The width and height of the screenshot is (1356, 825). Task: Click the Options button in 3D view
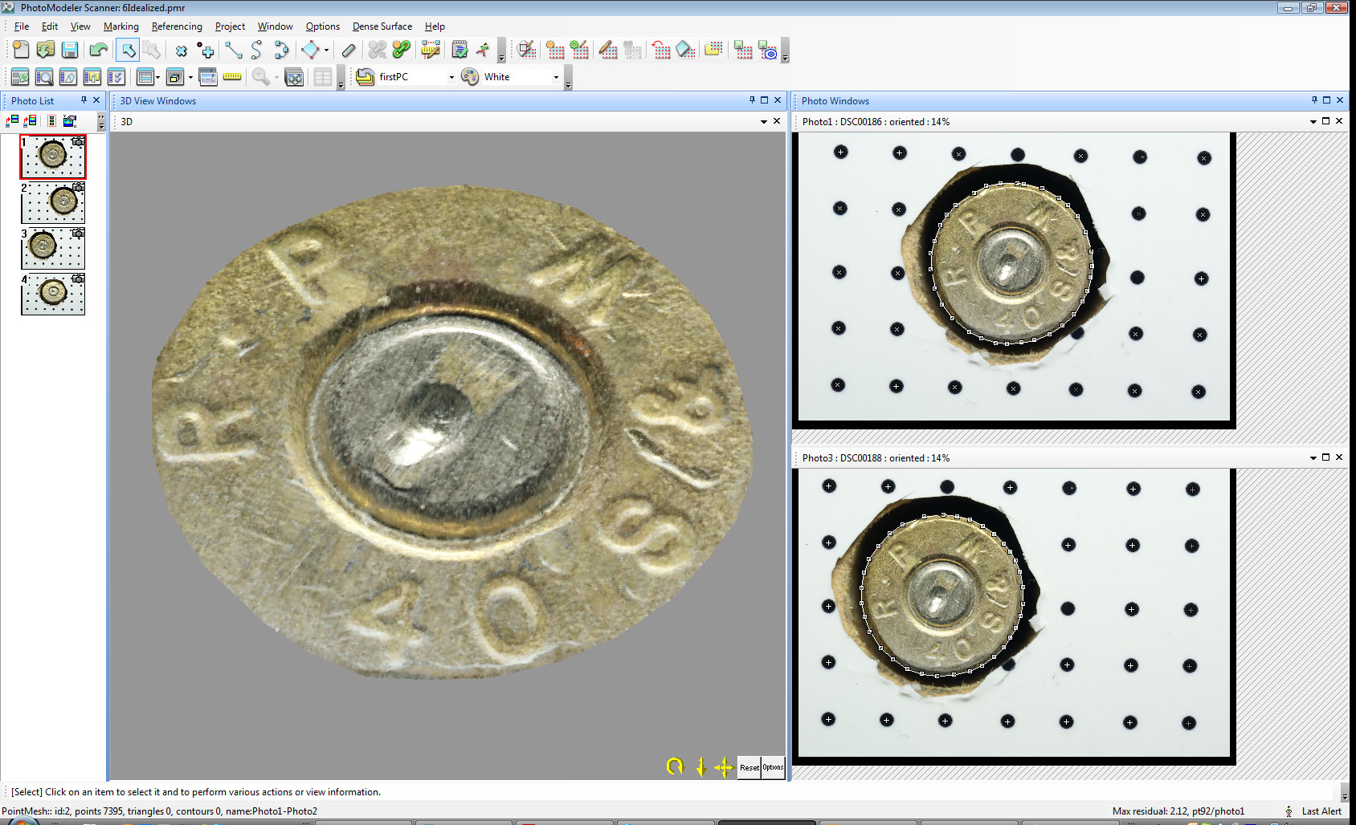[x=773, y=767]
